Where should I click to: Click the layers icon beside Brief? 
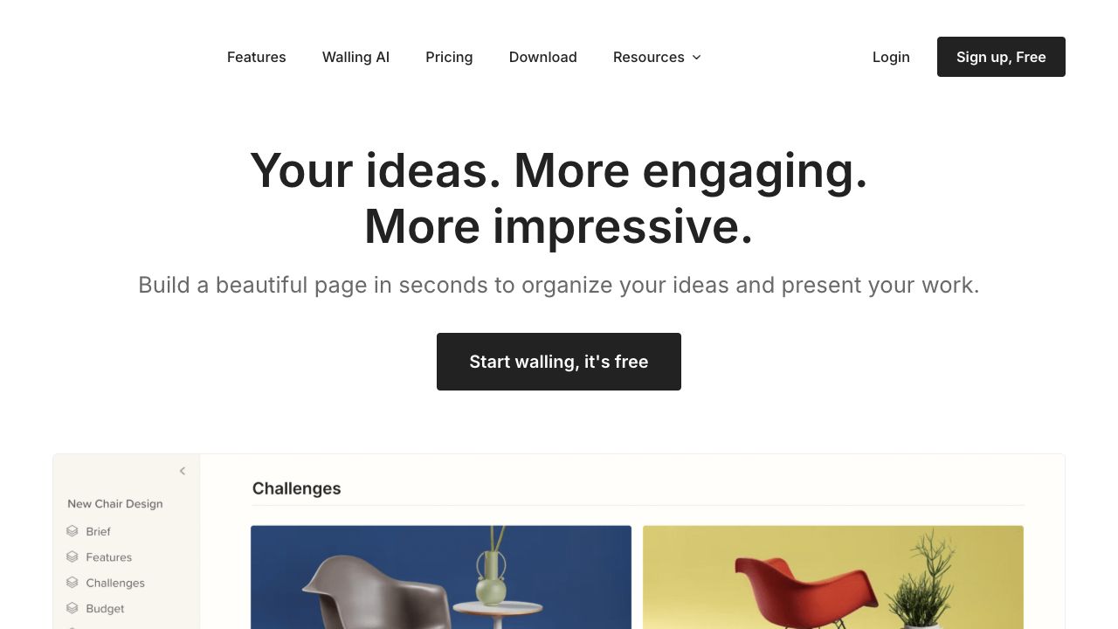72,531
